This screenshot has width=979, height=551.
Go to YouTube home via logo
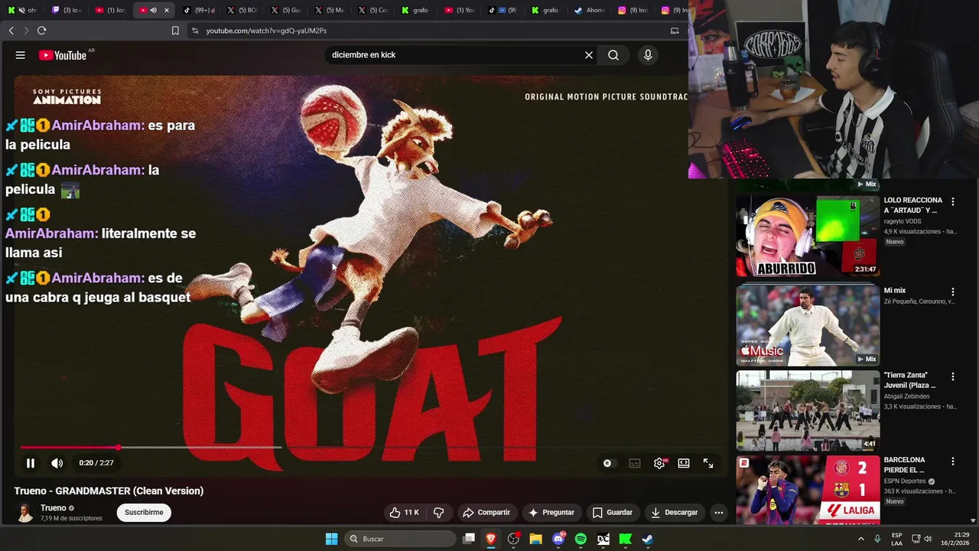[63, 55]
